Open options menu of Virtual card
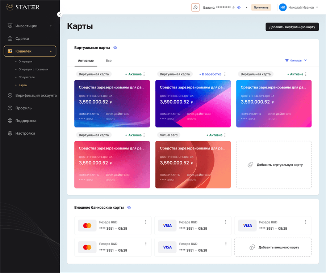The height and width of the screenshot is (273, 326). [x=225, y=135]
